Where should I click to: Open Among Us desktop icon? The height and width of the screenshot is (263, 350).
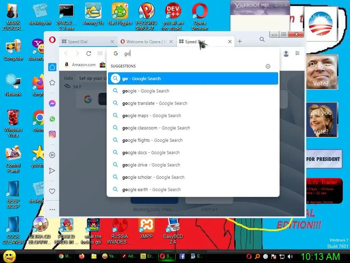(93, 14)
